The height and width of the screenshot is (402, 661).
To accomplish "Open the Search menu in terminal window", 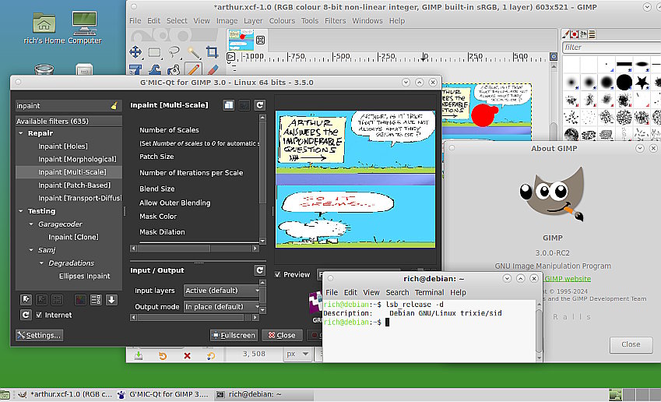I will click(397, 292).
